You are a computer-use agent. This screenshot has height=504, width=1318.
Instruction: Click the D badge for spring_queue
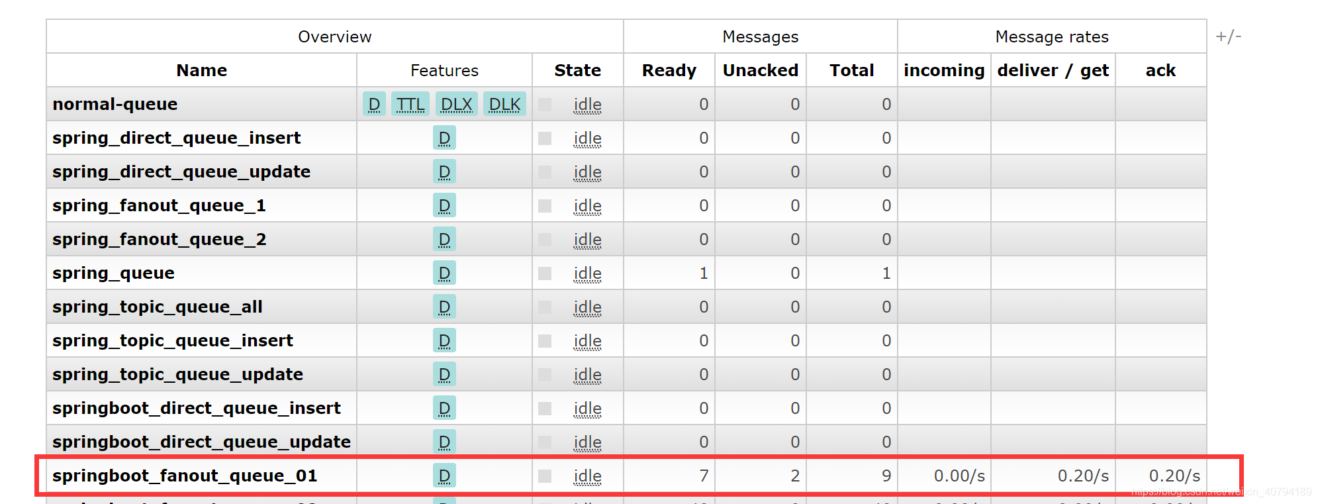tap(444, 273)
